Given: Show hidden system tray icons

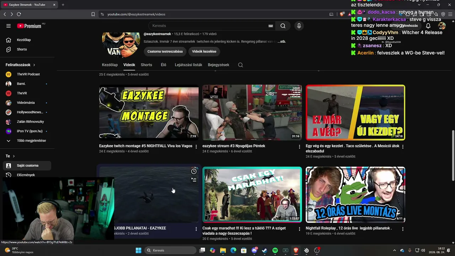Looking at the screenshot, I should [x=394, y=250].
